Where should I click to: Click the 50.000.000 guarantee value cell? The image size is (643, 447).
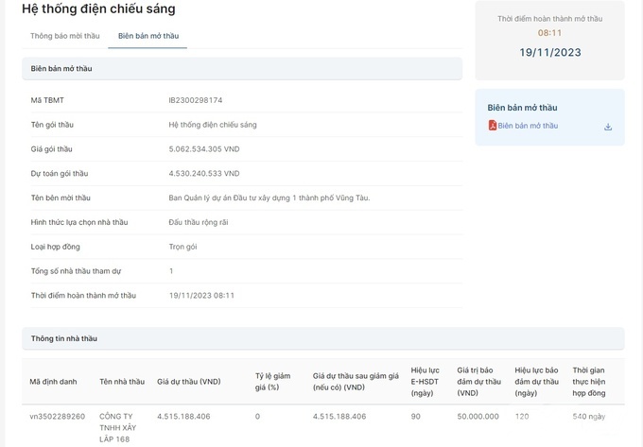pyautogui.click(x=478, y=416)
